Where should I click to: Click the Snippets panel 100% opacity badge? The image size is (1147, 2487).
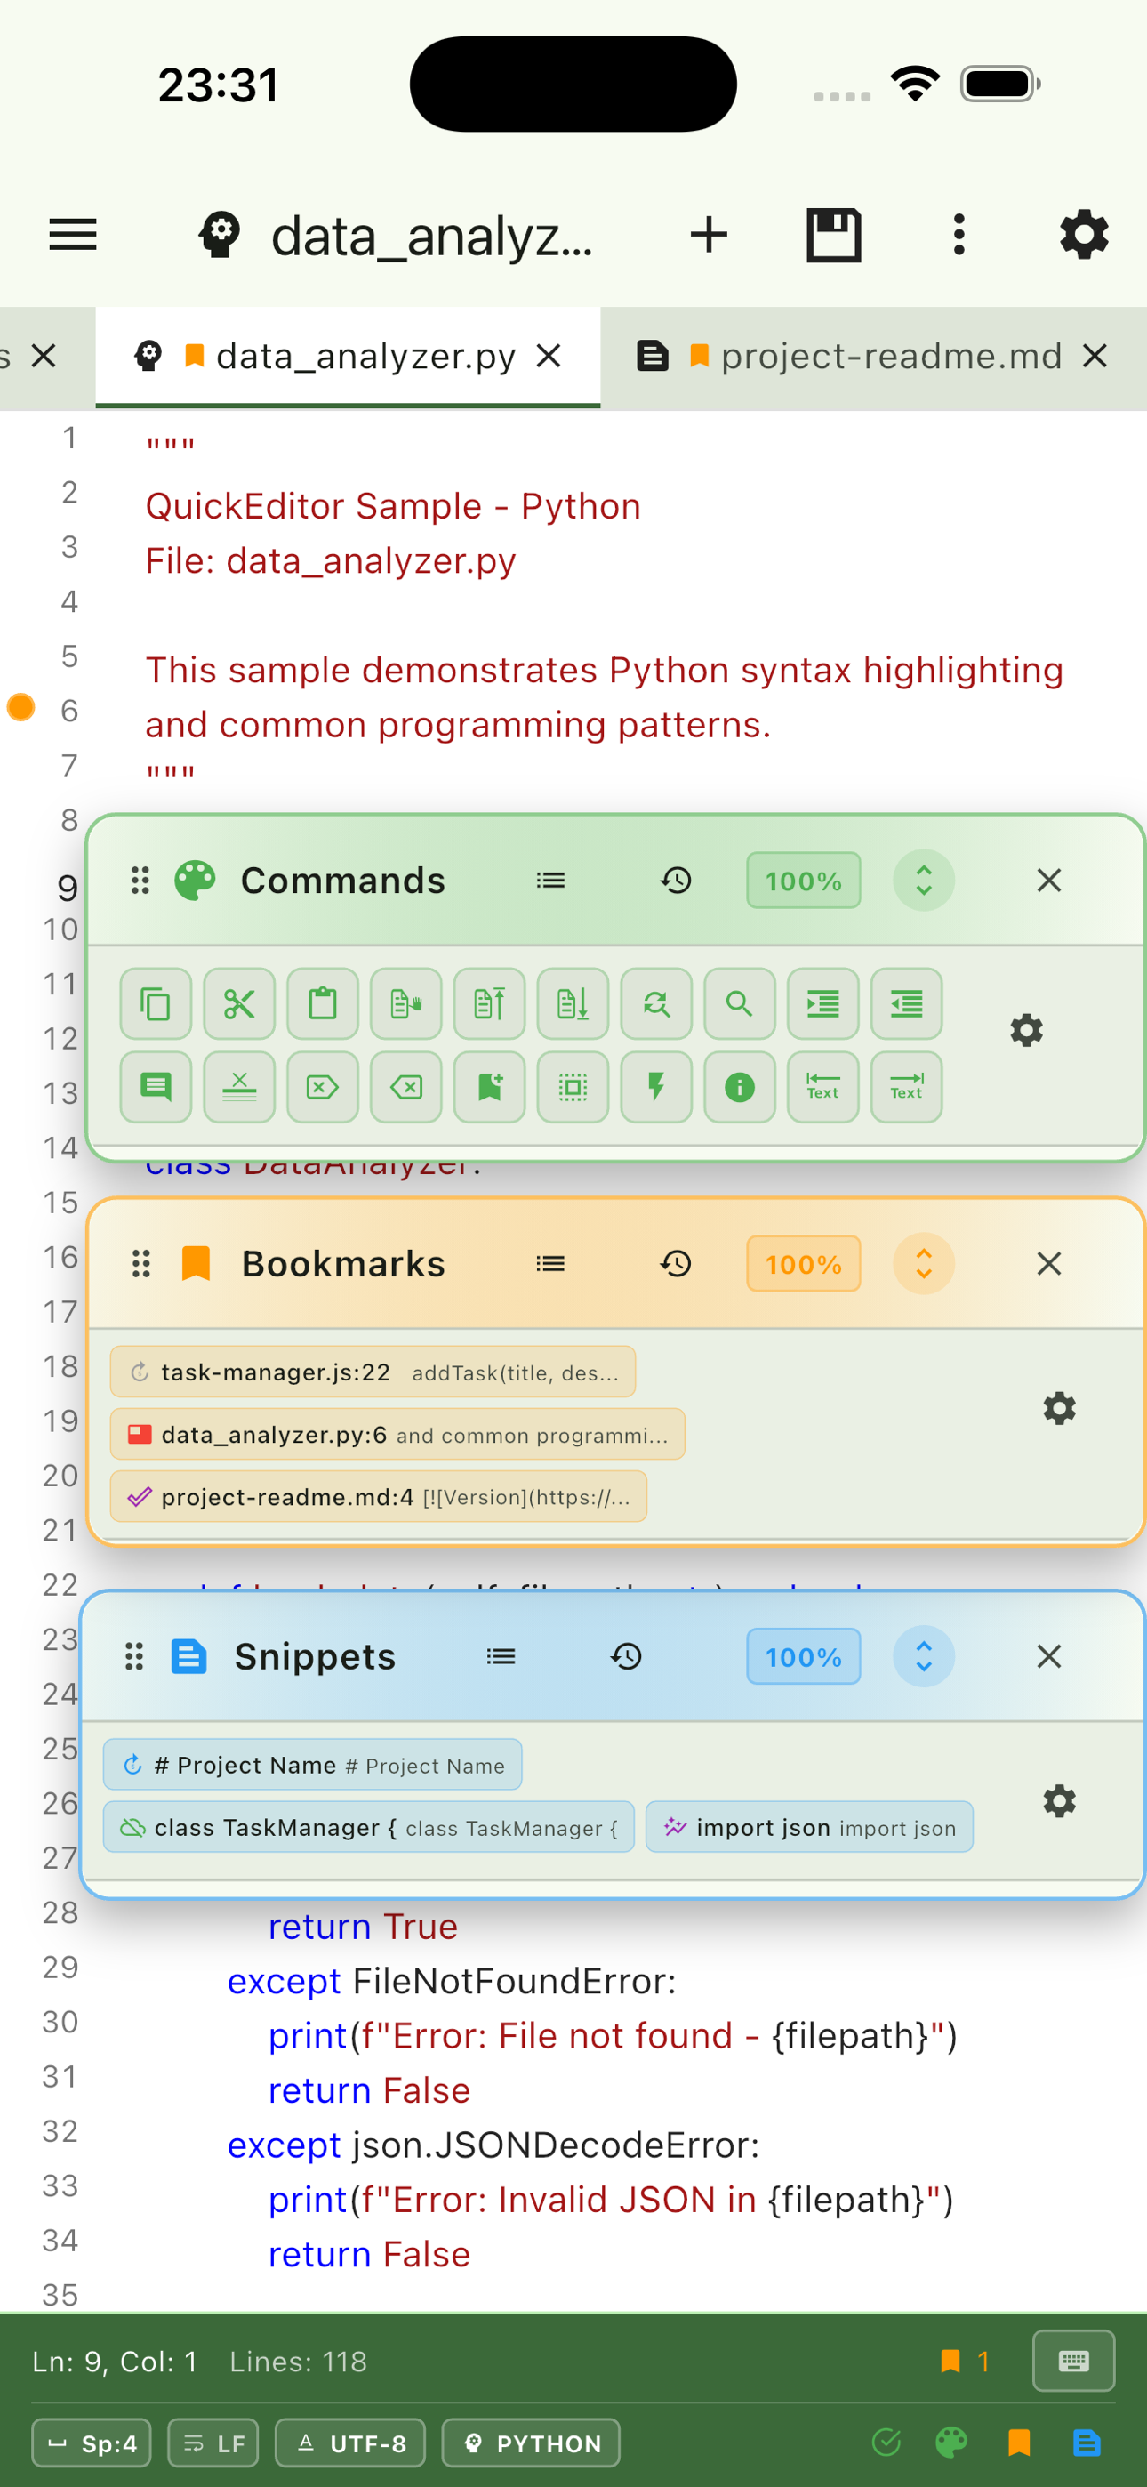[x=802, y=1657]
